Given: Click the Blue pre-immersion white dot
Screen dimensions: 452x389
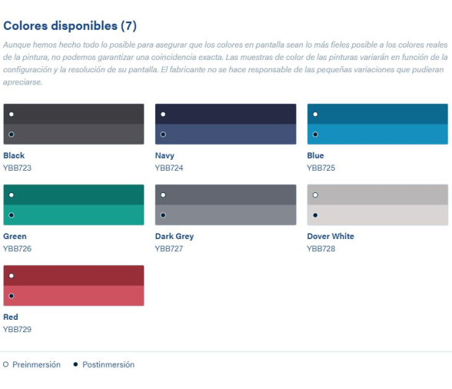Looking at the screenshot, I should 315,115.
